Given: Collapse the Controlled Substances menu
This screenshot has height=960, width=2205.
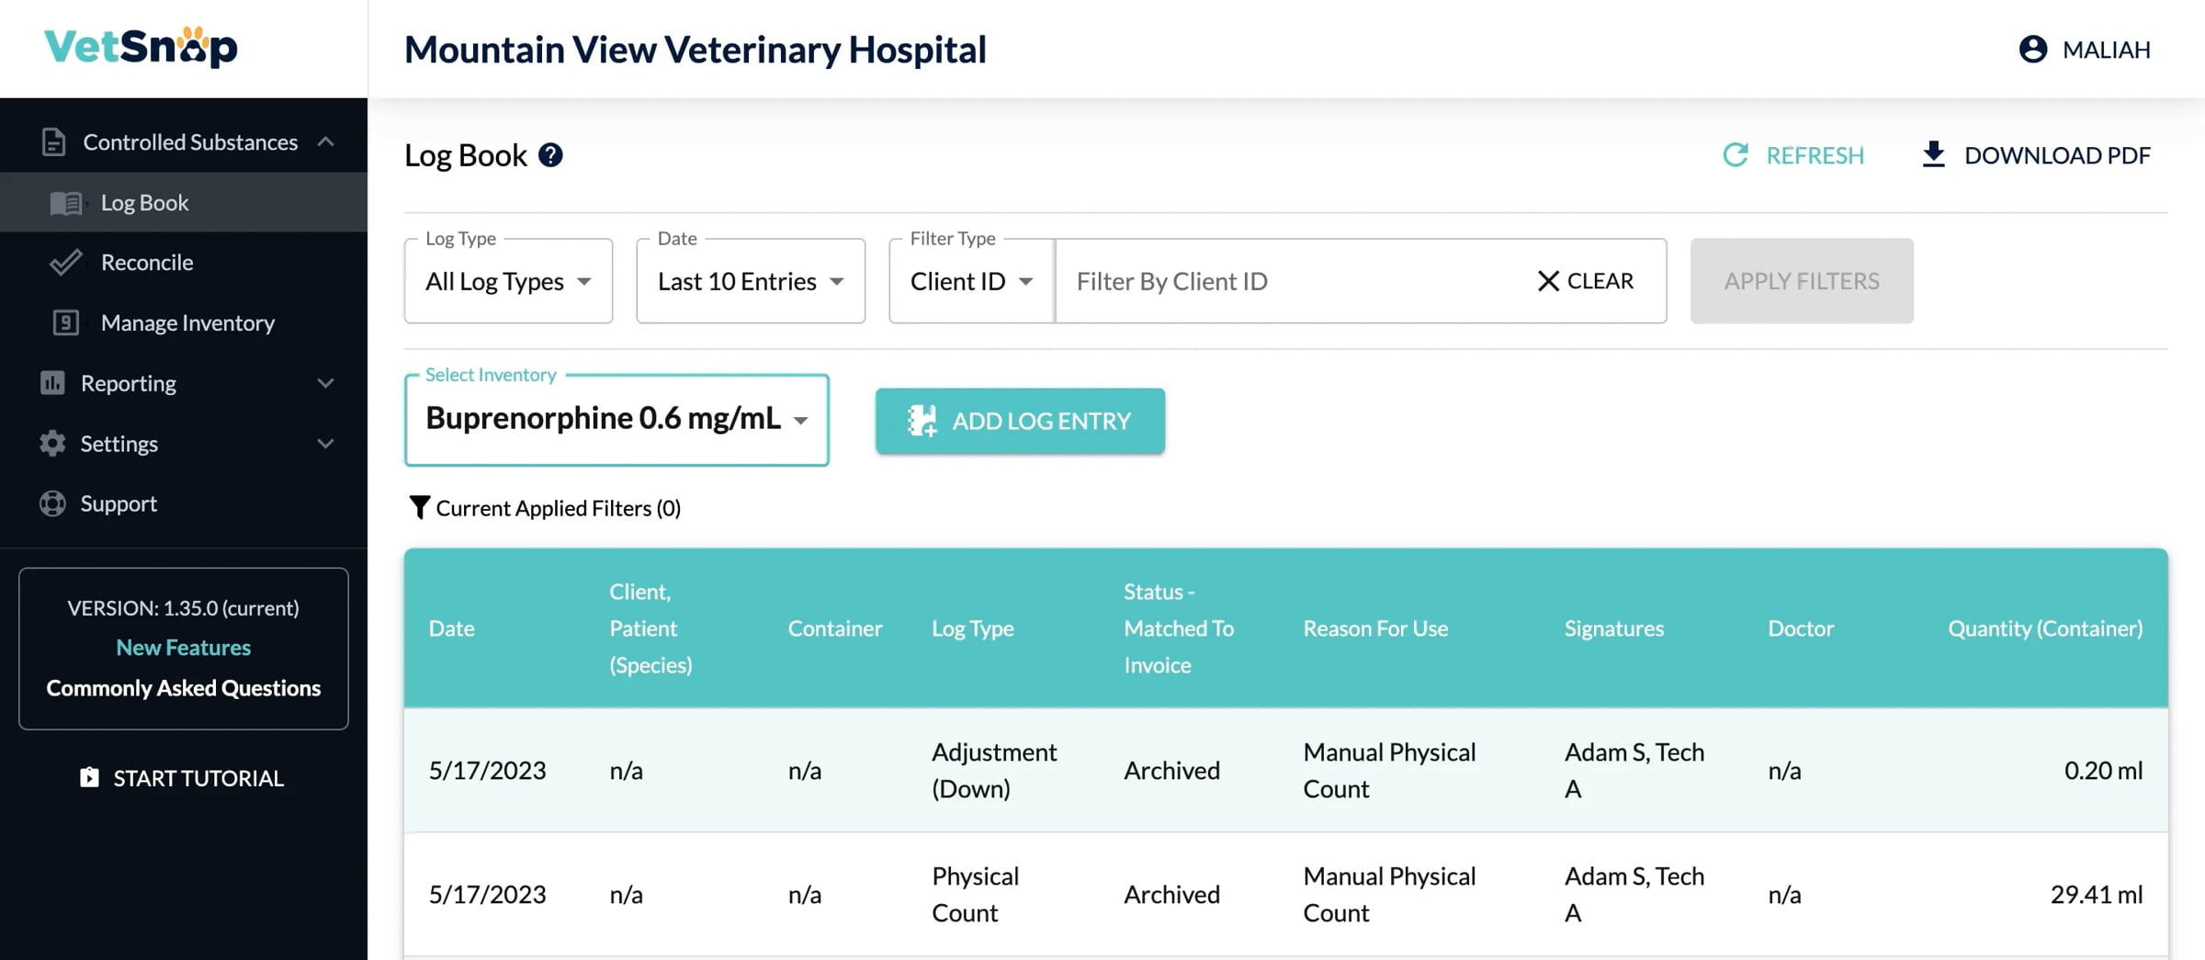Looking at the screenshot, I should click(x=325, y=142).
